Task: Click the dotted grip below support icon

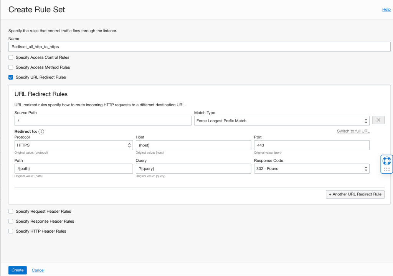Action: [386, 169]
